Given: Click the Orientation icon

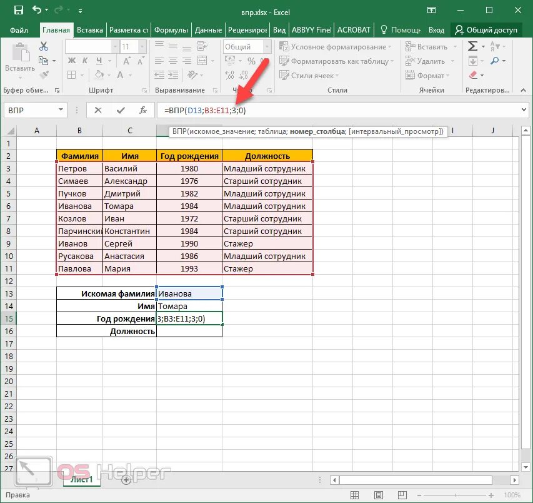Looking at the screenshot, I should click(192, 75).
